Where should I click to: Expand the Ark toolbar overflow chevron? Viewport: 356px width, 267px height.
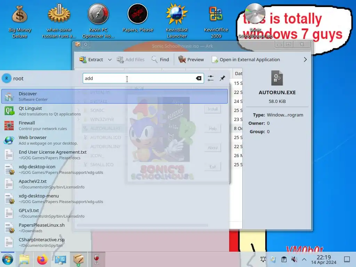(305, 59)
